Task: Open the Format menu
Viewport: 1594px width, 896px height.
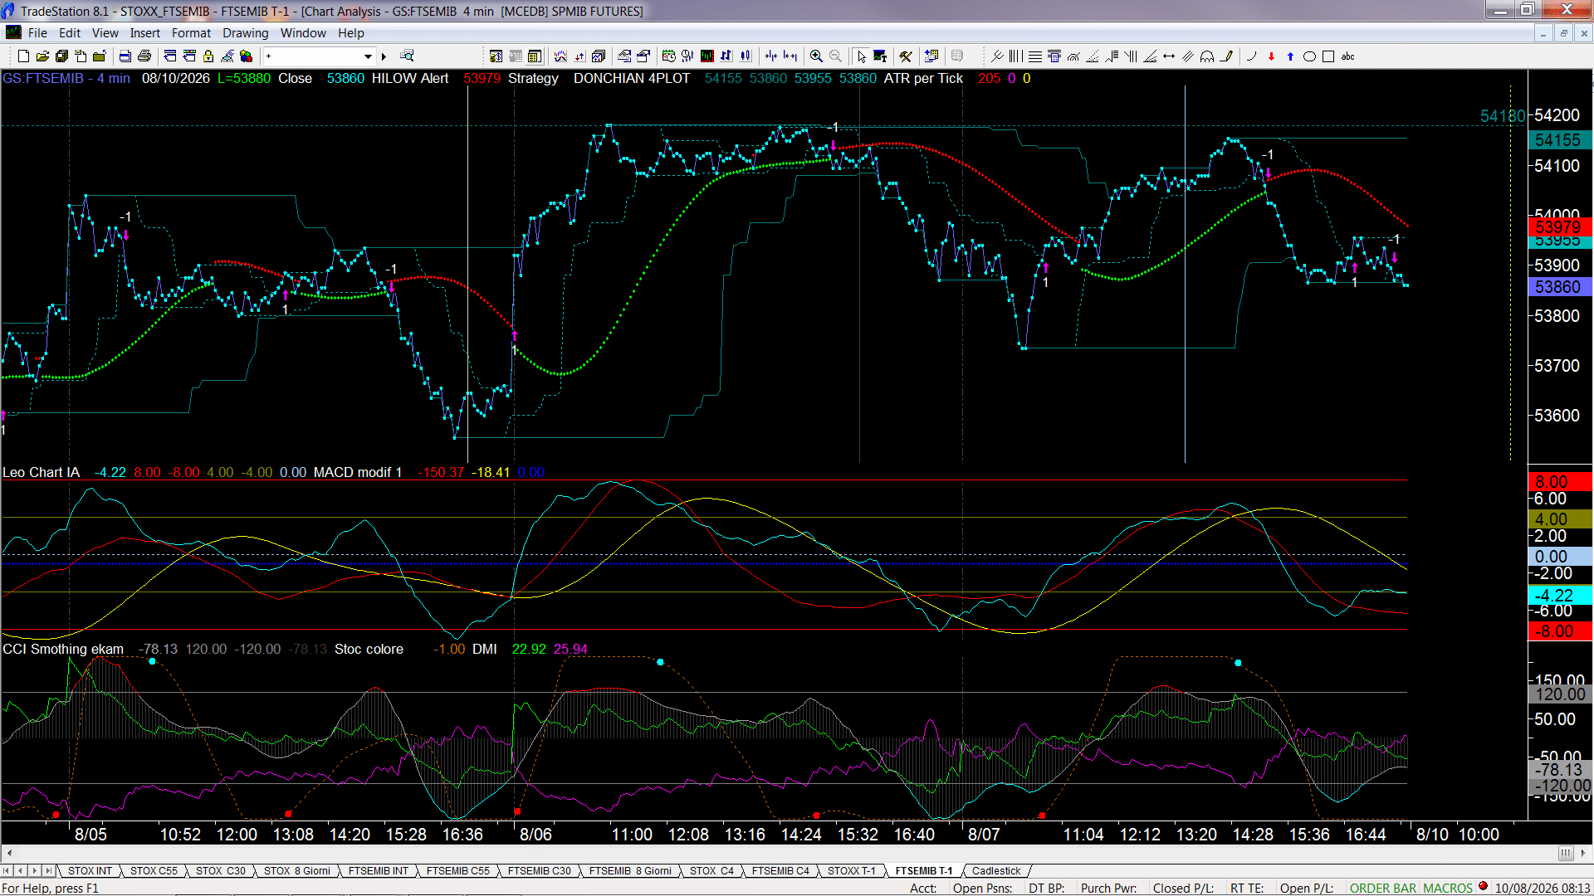Action: tap(191, 33)
